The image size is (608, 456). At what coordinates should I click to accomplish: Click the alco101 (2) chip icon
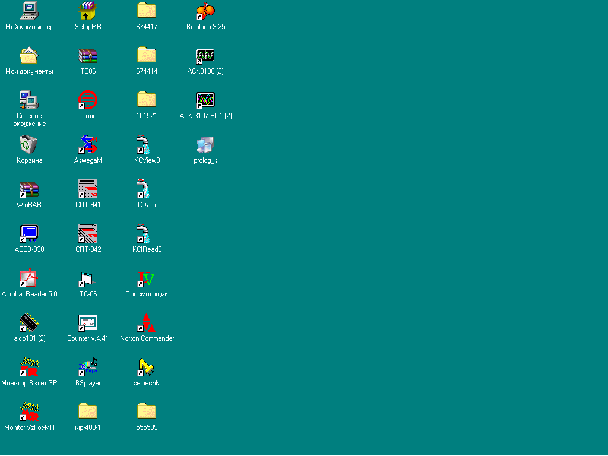click(29, 323)
